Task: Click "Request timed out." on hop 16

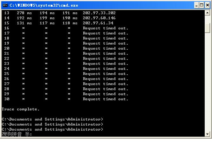Action: click(106, 28)
